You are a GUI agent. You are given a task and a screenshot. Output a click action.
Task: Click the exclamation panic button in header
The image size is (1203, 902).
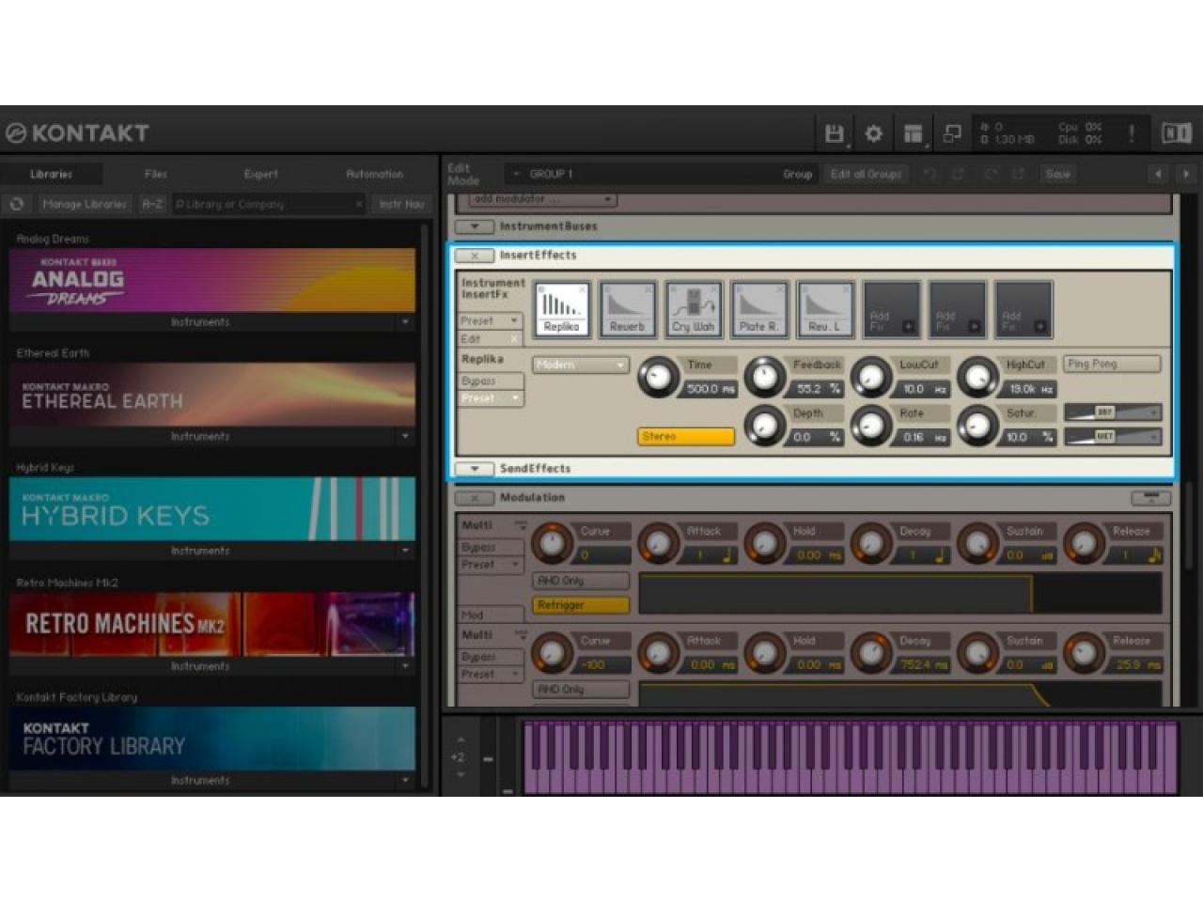click(1131, 133)
